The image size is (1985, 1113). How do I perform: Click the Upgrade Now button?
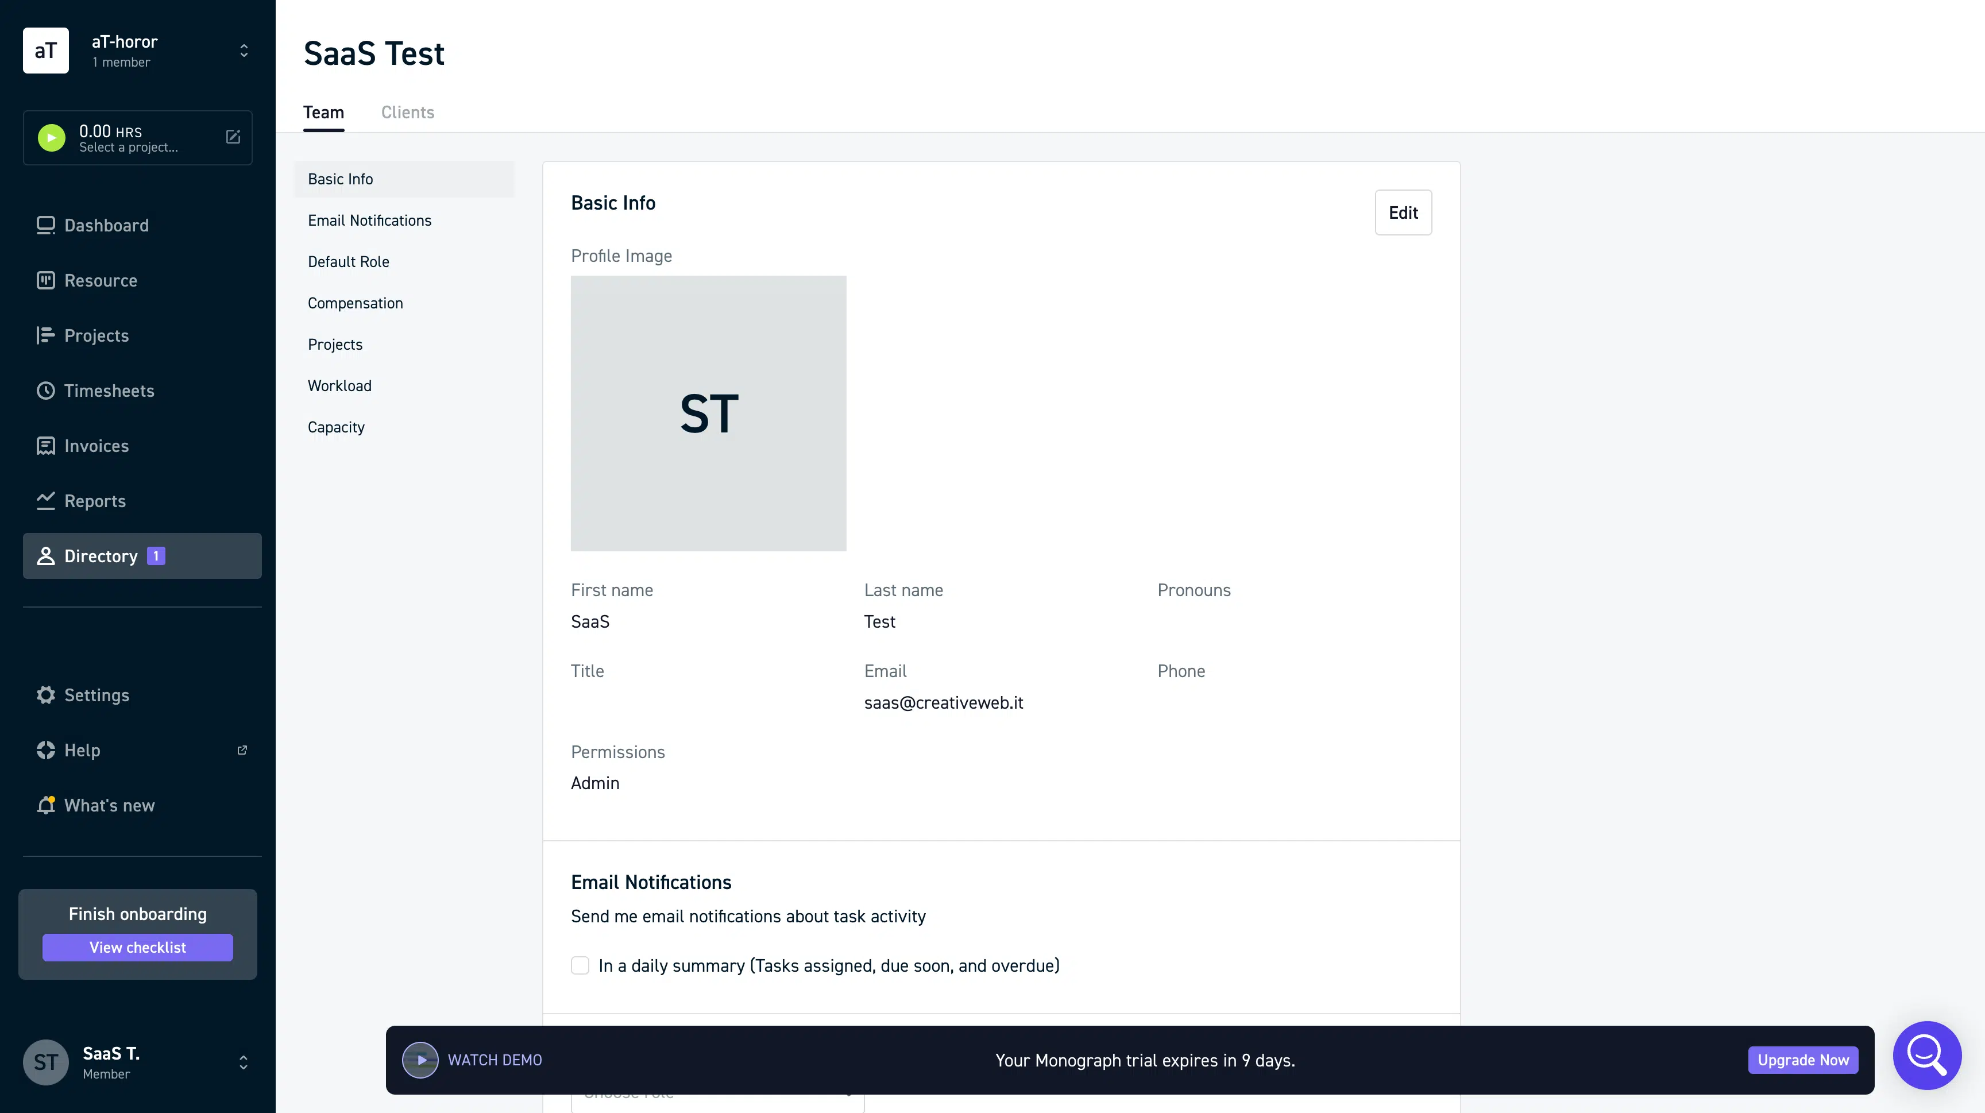1803,1060
